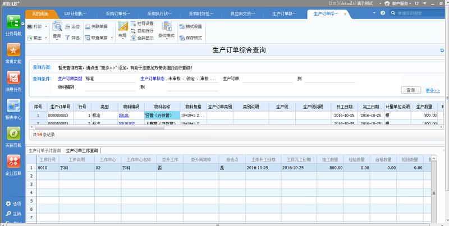Click the refresh icon beside report title
449x226 pixels.
(442, 50)
